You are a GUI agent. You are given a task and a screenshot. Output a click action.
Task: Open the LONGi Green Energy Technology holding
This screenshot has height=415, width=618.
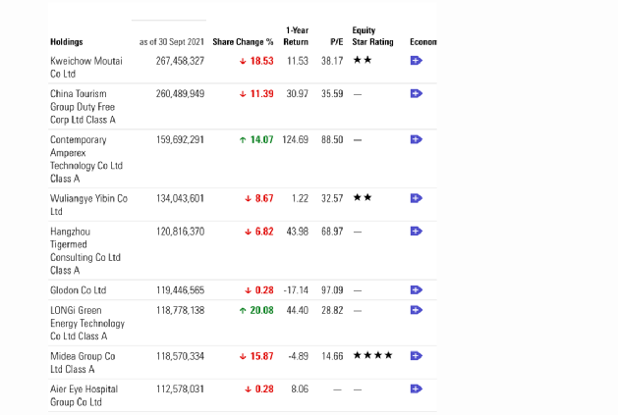pyautogui.click(x=86, y=323)
